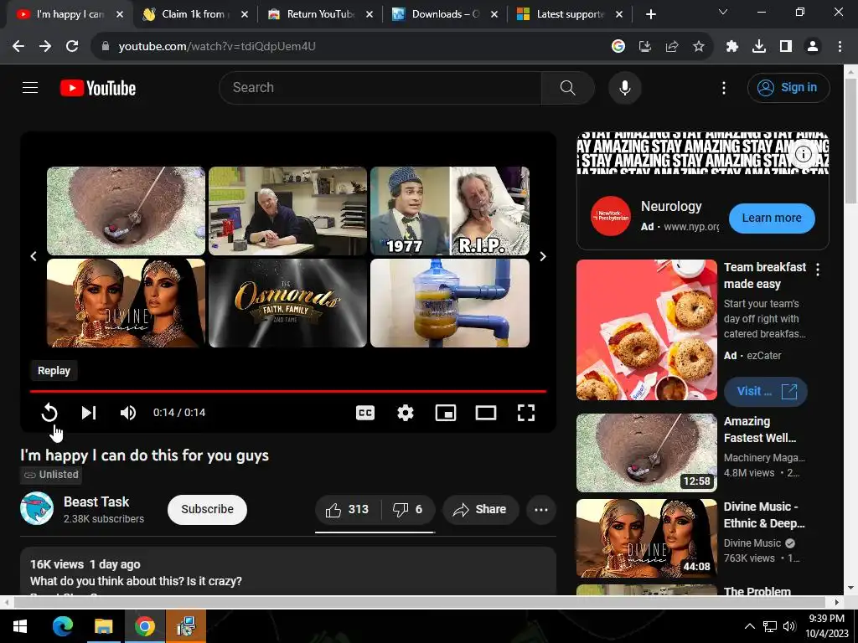The image size is (858, 643).
Task: Open water bottle filter endscreen thumbnail
Action: click(x=450, y=303)
